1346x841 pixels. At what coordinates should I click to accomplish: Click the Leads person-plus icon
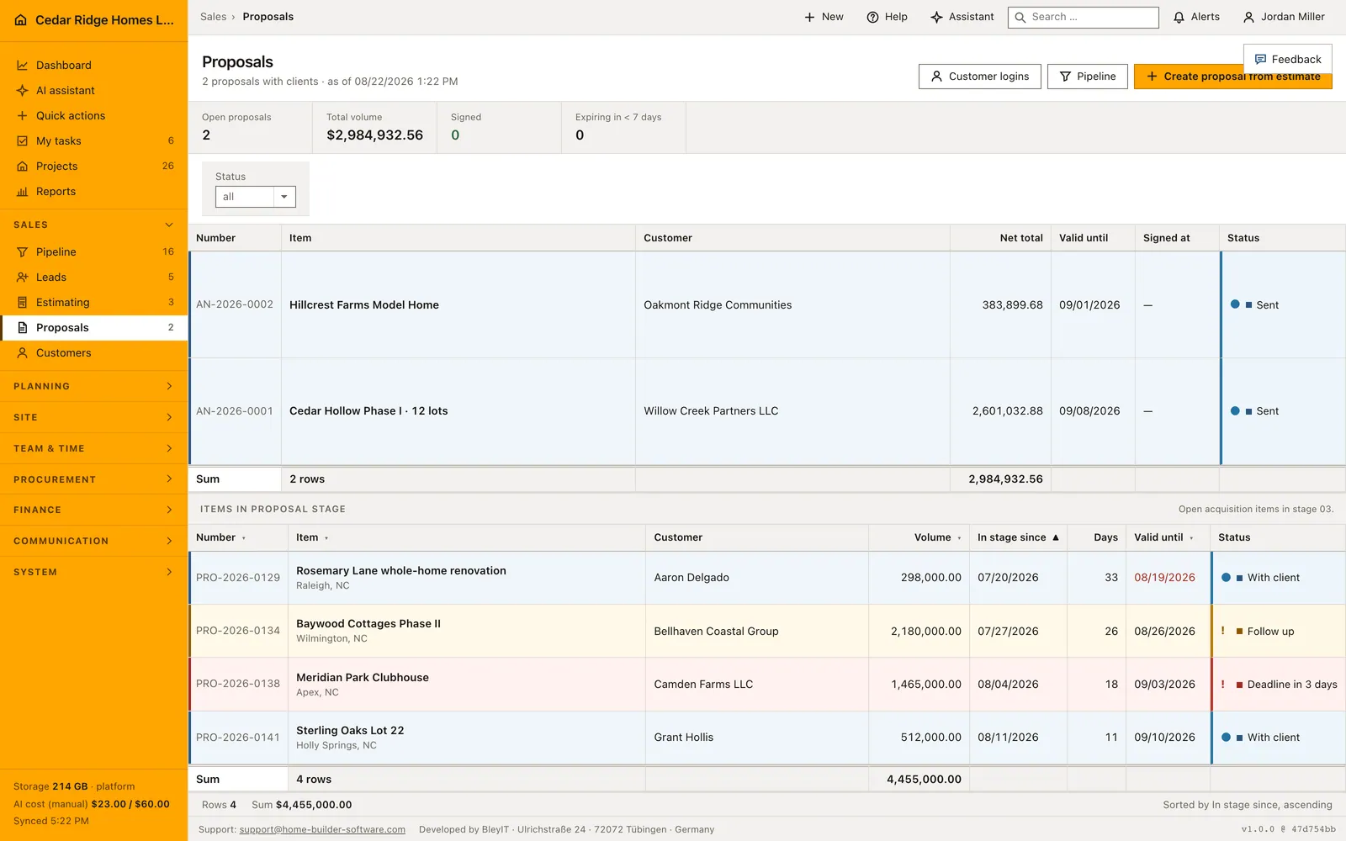[23, 278]
